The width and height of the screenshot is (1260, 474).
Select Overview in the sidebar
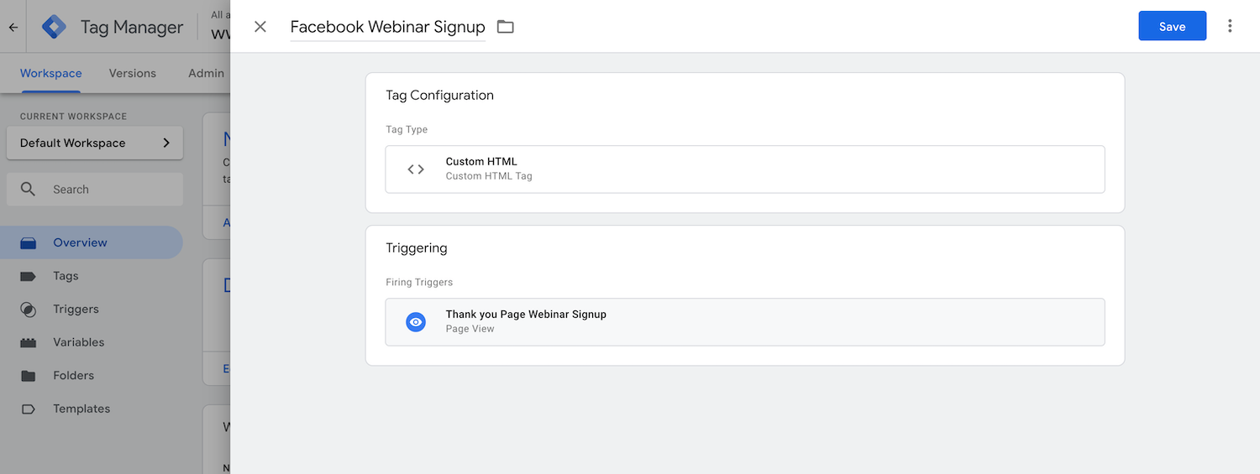91,242
